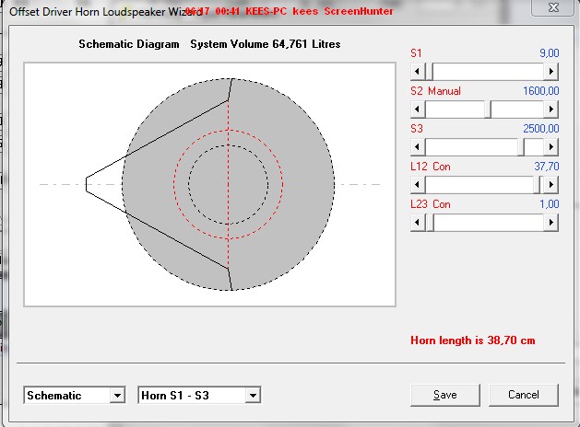The width and height of the screenshot is (580, 427).
Task: Close the Offset Driver Horn Wizard window
Action: (553, 7)
